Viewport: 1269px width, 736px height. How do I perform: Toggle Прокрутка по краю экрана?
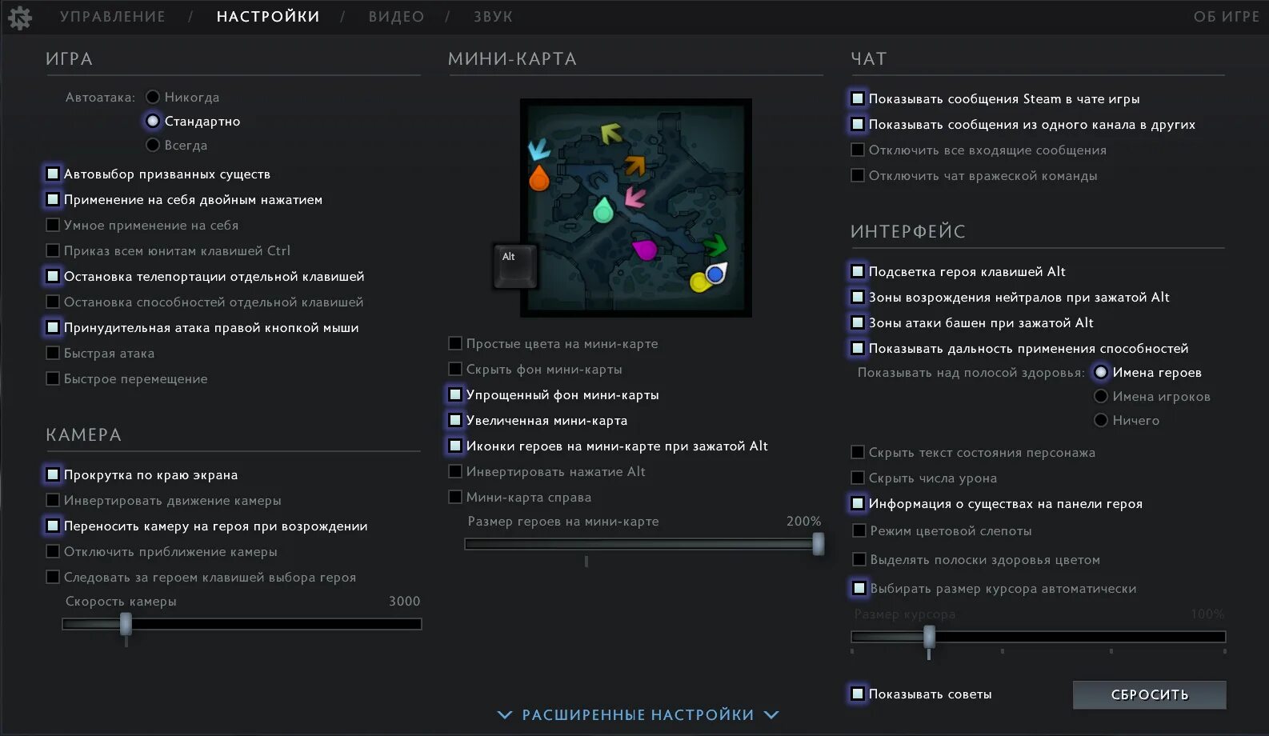pos(53,474)
